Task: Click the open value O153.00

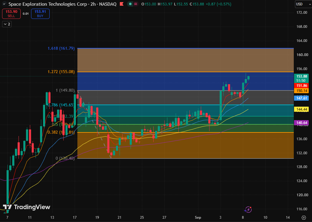Action: pos(149,4)
